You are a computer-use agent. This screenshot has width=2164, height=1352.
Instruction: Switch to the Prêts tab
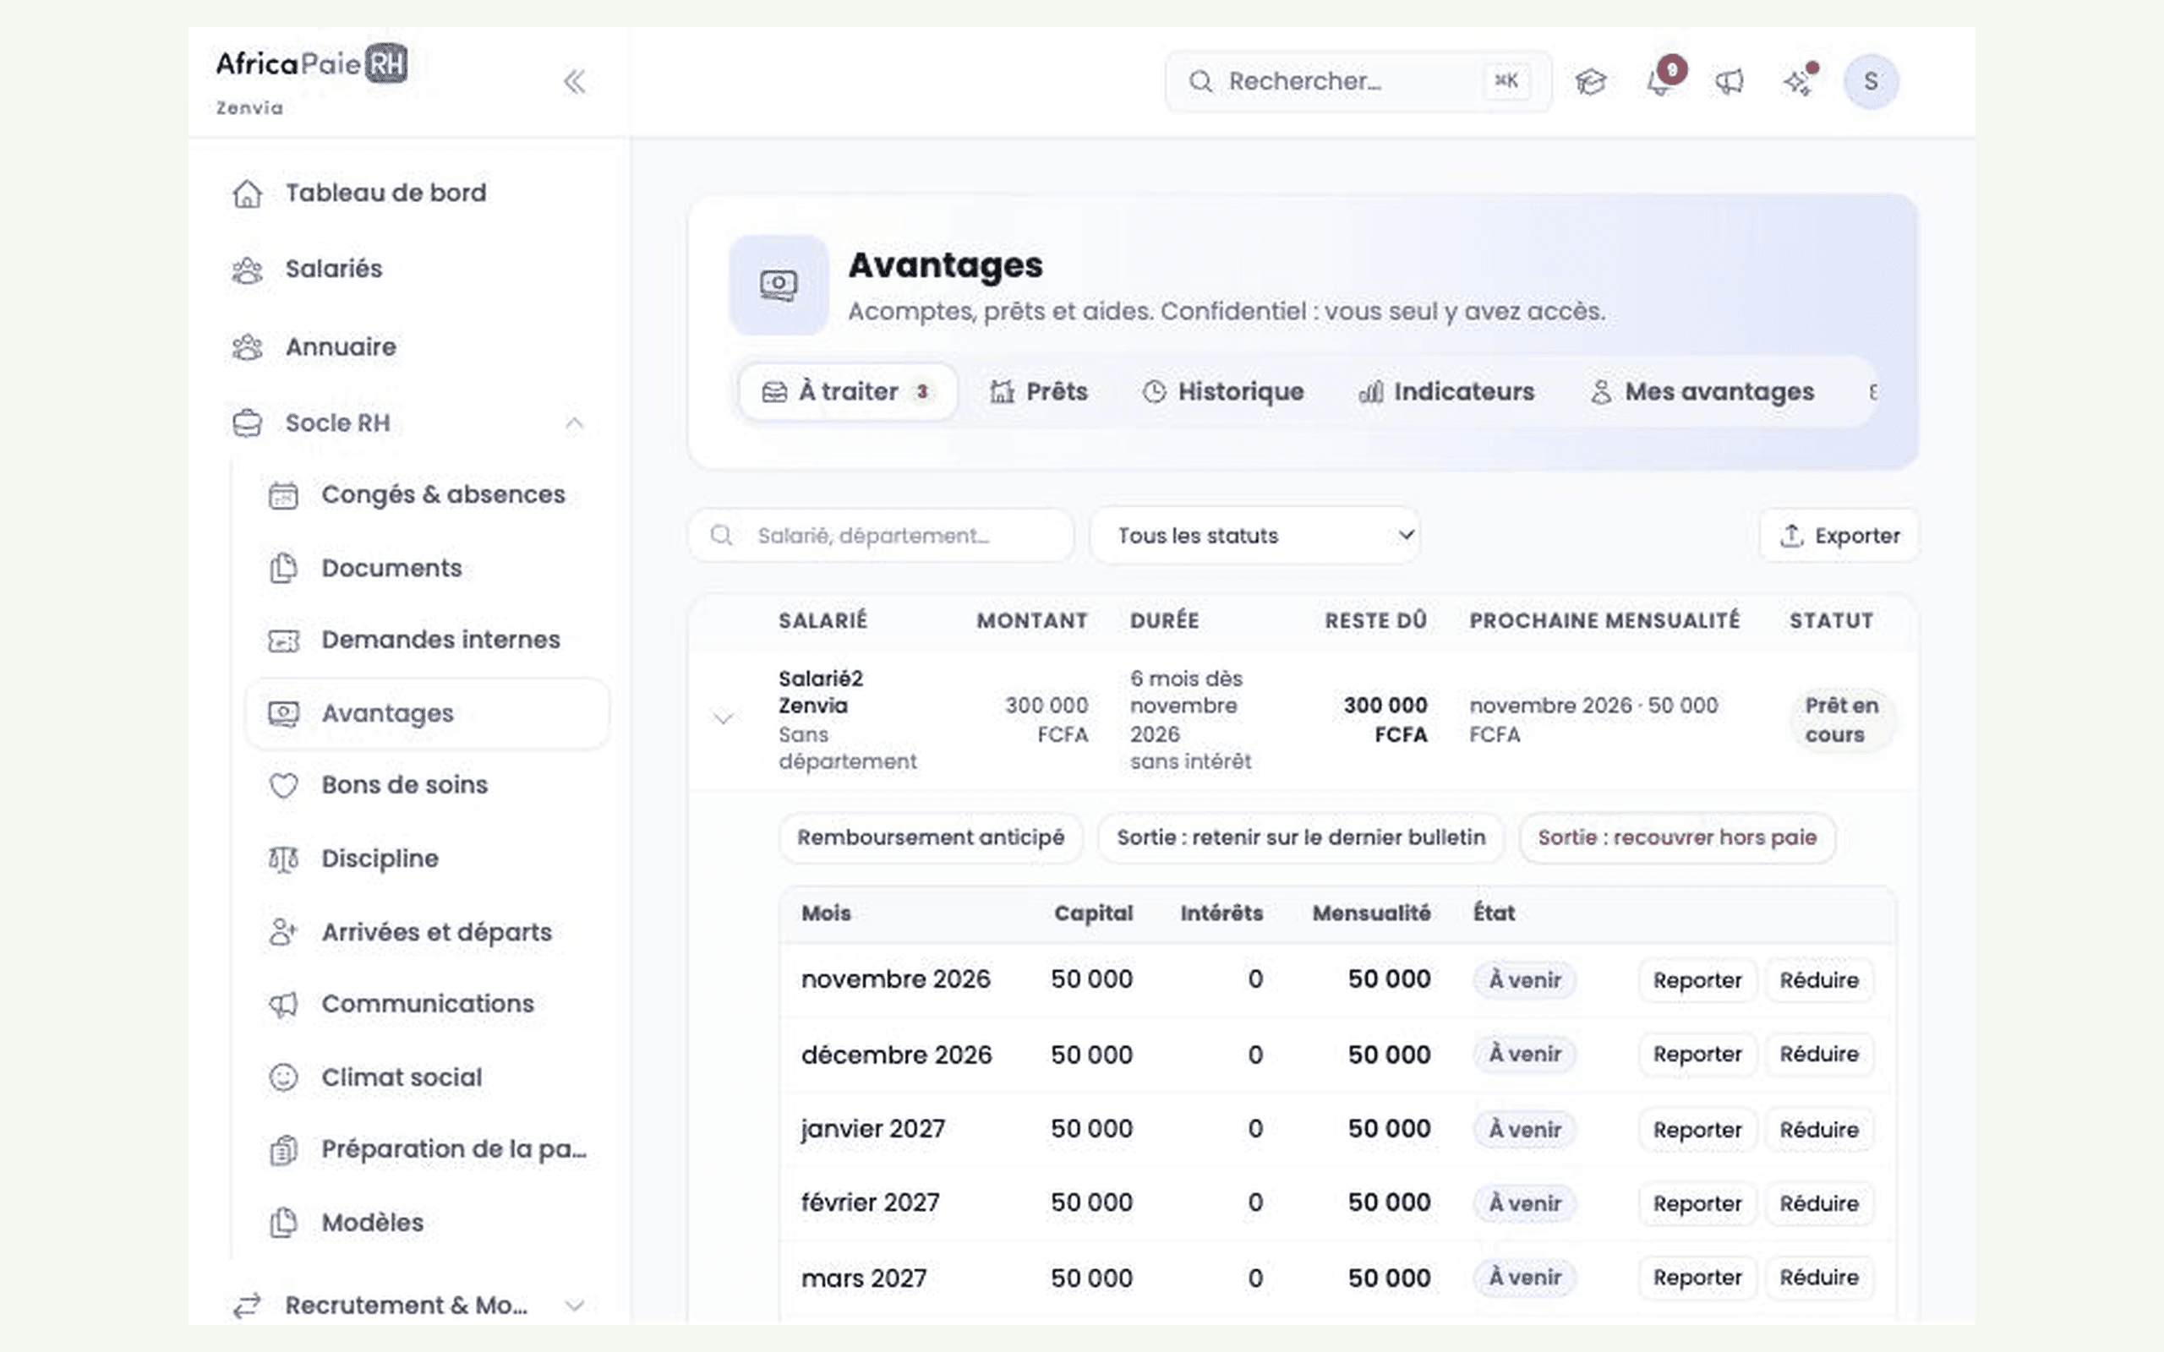coord(1039,391)
